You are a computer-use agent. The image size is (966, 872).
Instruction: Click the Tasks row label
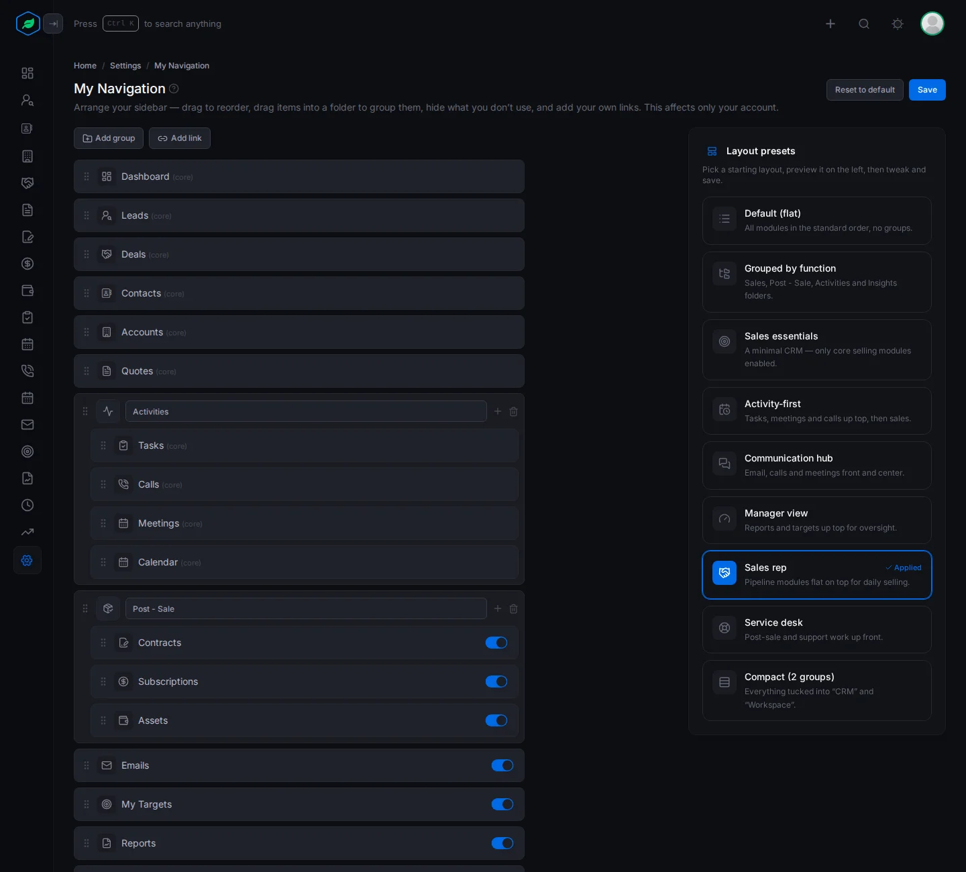click(151, 445)
